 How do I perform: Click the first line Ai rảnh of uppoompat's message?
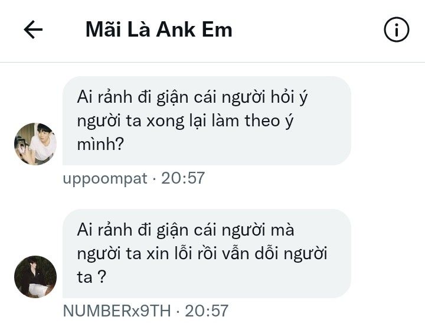click(x=192, y=97)
